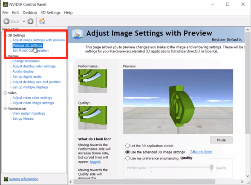The image size is (251, 185).
Task: Click the Adjust Image Settings header icon
Action: point(77,34)
